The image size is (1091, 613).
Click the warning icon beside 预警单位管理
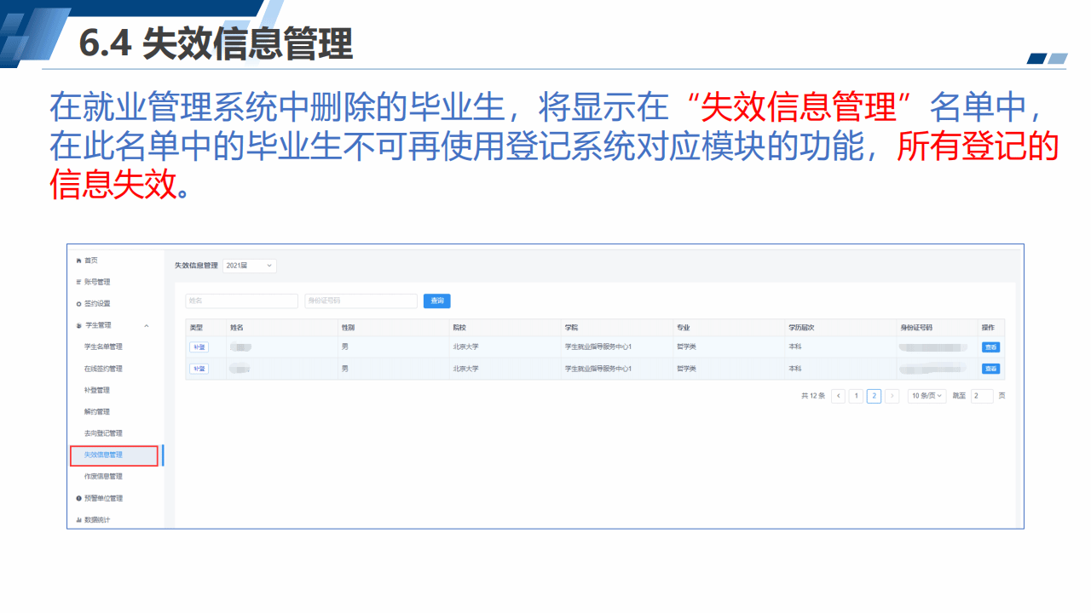[79, 498]
